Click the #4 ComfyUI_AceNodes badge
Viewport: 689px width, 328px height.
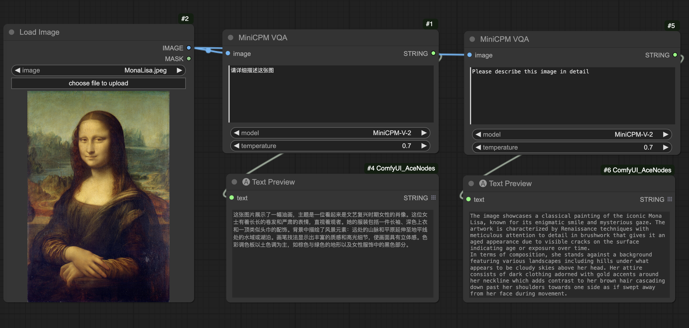point(401,168)
